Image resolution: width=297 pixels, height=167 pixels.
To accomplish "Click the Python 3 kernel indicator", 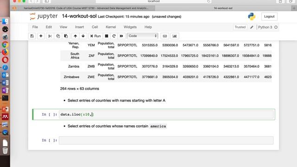I will tap(265, 27).
